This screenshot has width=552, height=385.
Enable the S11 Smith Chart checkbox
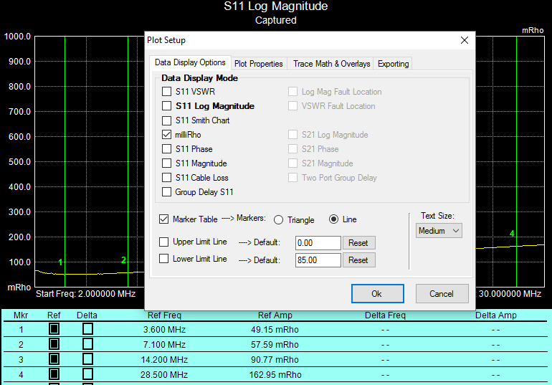click(167, 120)
